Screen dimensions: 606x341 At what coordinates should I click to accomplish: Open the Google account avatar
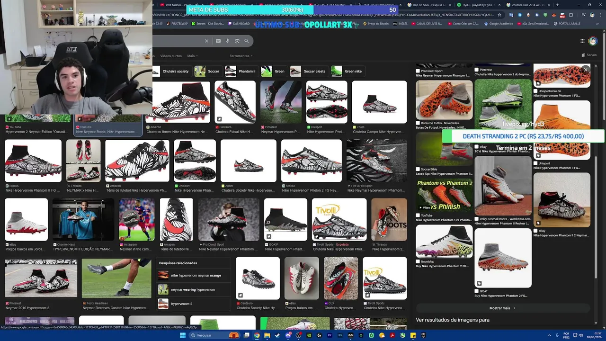click(593, 41)
